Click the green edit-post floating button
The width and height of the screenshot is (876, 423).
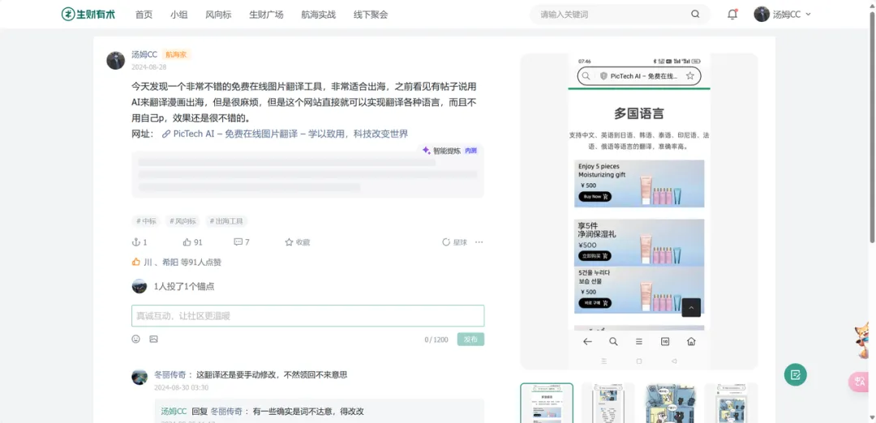coord(796,374)
